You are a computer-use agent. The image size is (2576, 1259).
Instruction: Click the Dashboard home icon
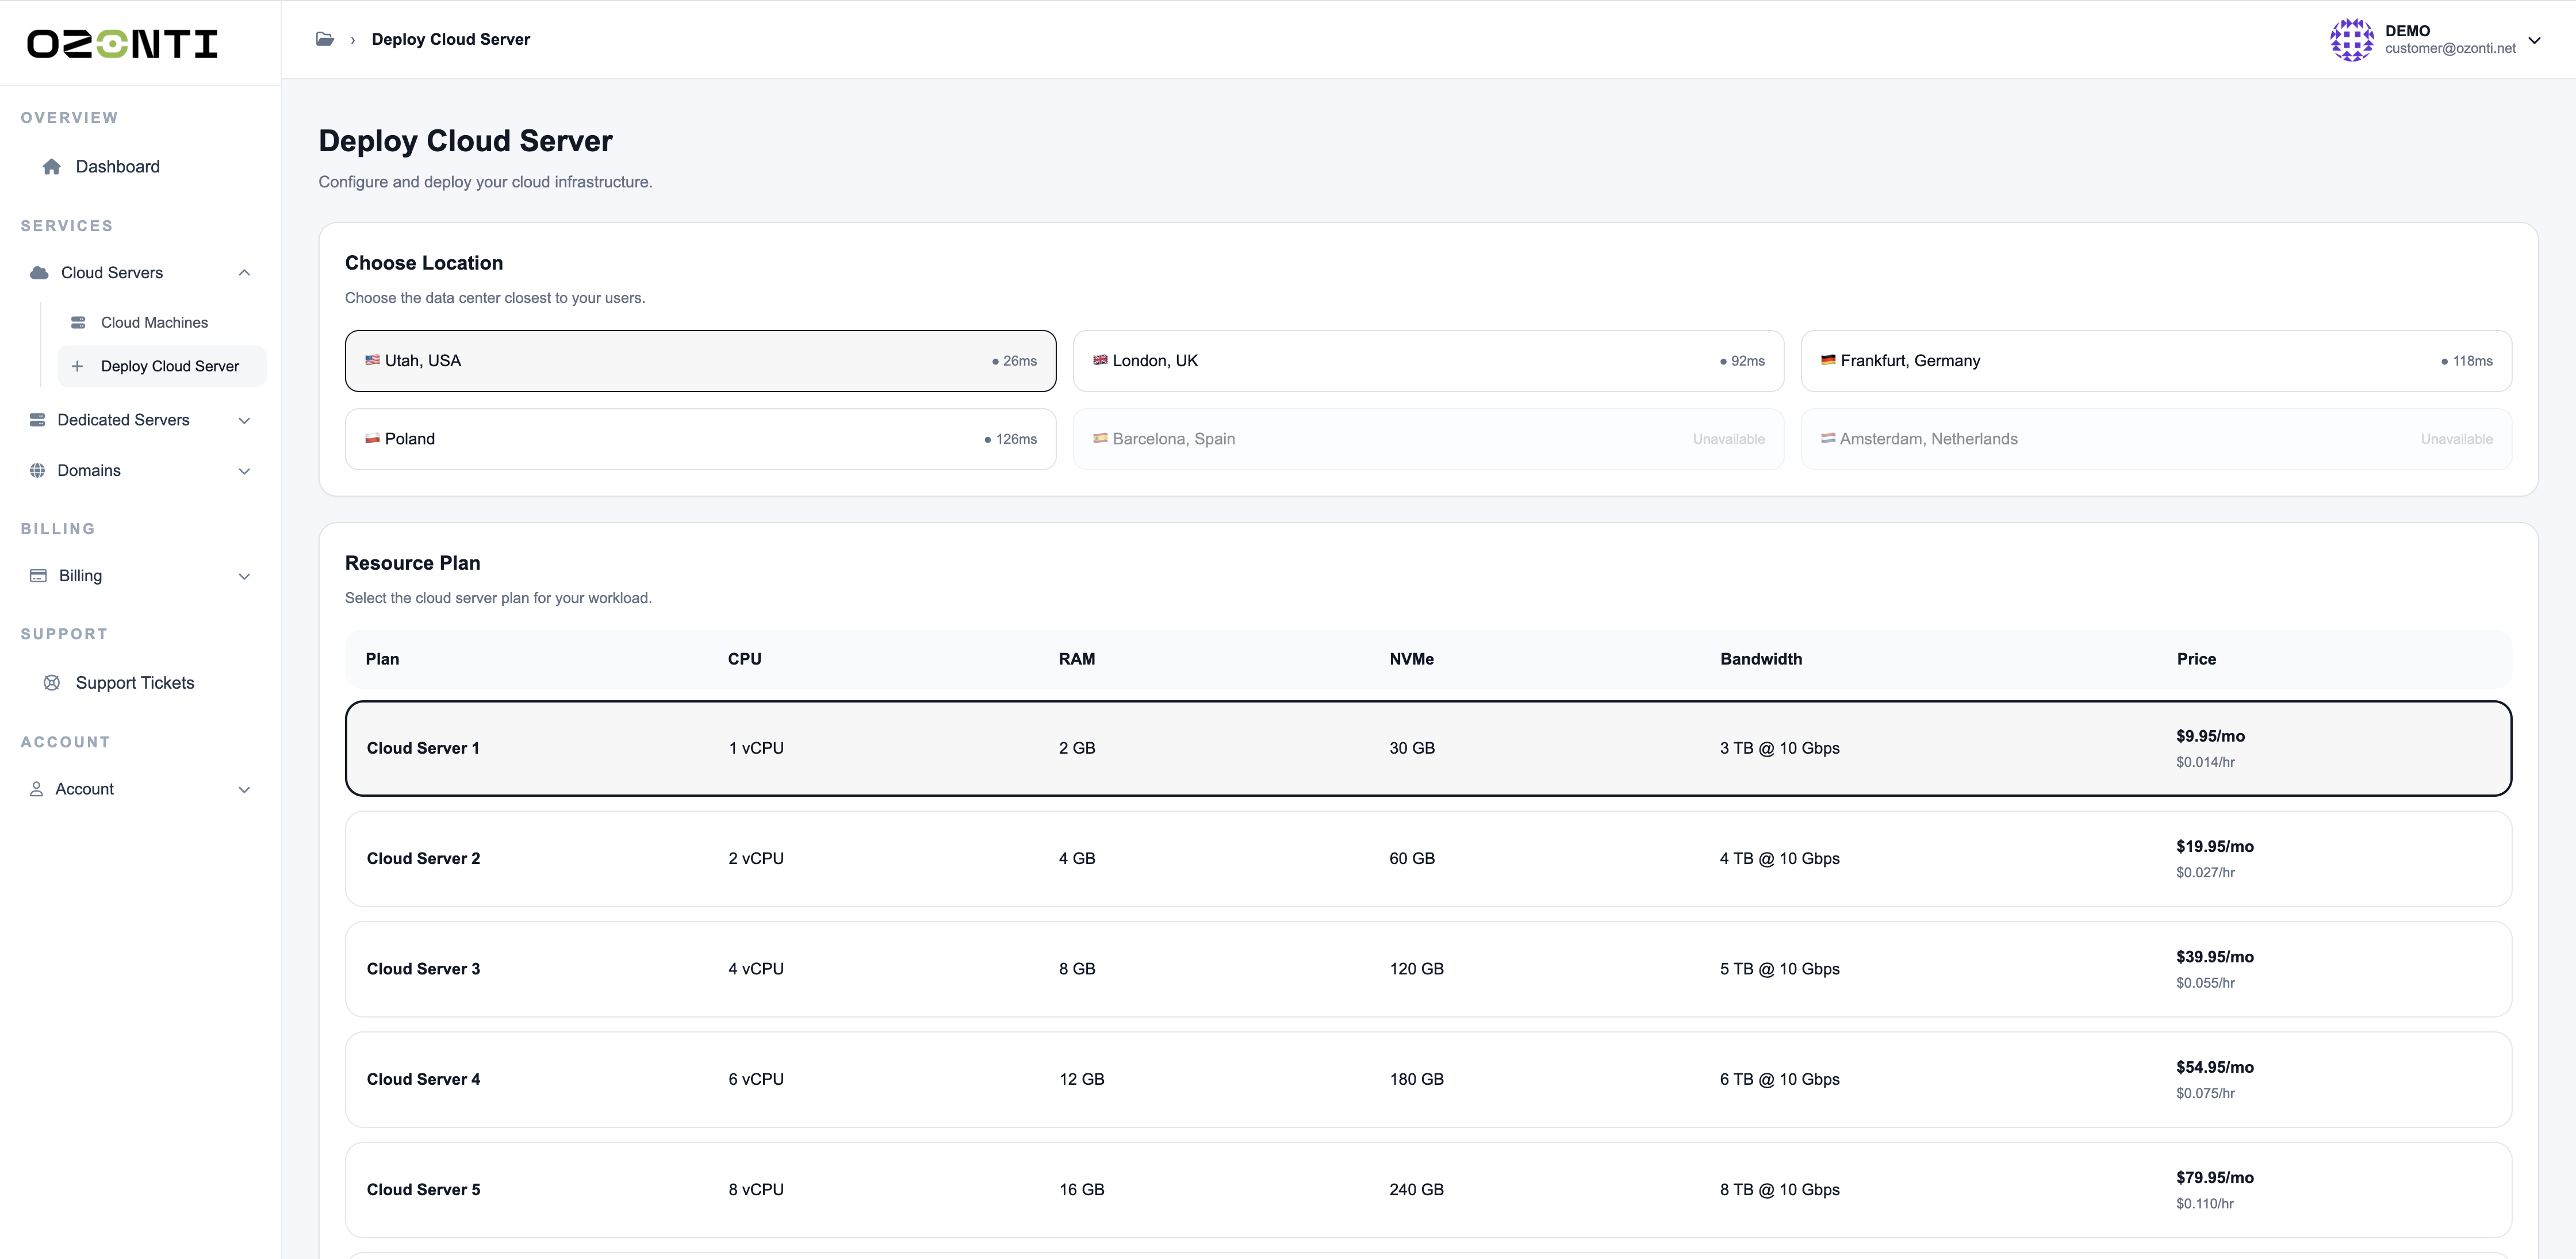[52, 166]
